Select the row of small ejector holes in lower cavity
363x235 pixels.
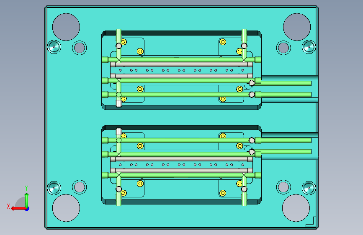(x=181, y=165)
